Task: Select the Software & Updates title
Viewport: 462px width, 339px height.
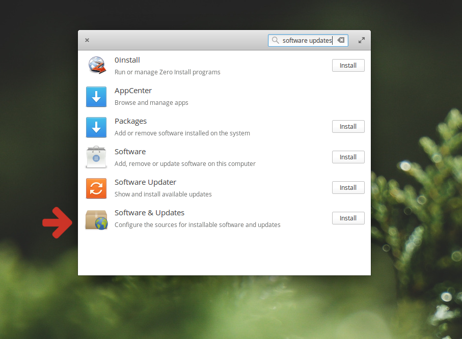Action: click(x=149, y=213)
